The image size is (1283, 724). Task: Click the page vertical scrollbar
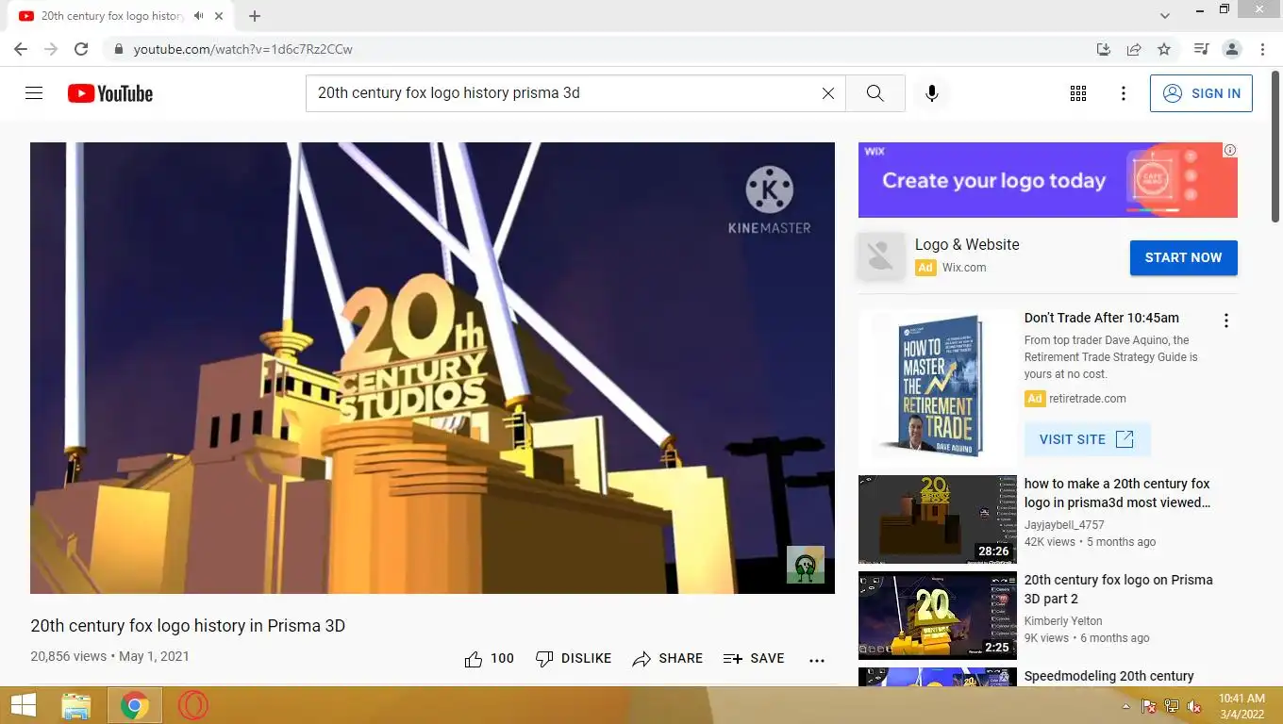pyautogui.click(x=1275, y=146)
